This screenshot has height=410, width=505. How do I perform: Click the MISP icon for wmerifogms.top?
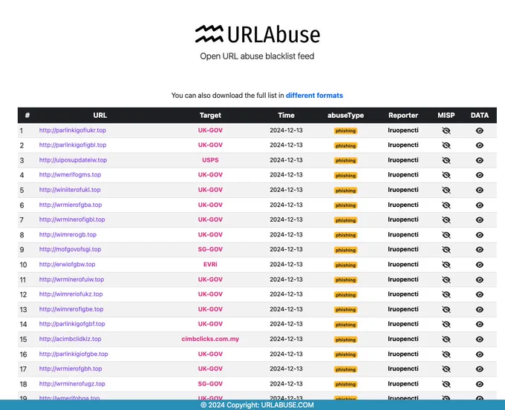point(446,175)
